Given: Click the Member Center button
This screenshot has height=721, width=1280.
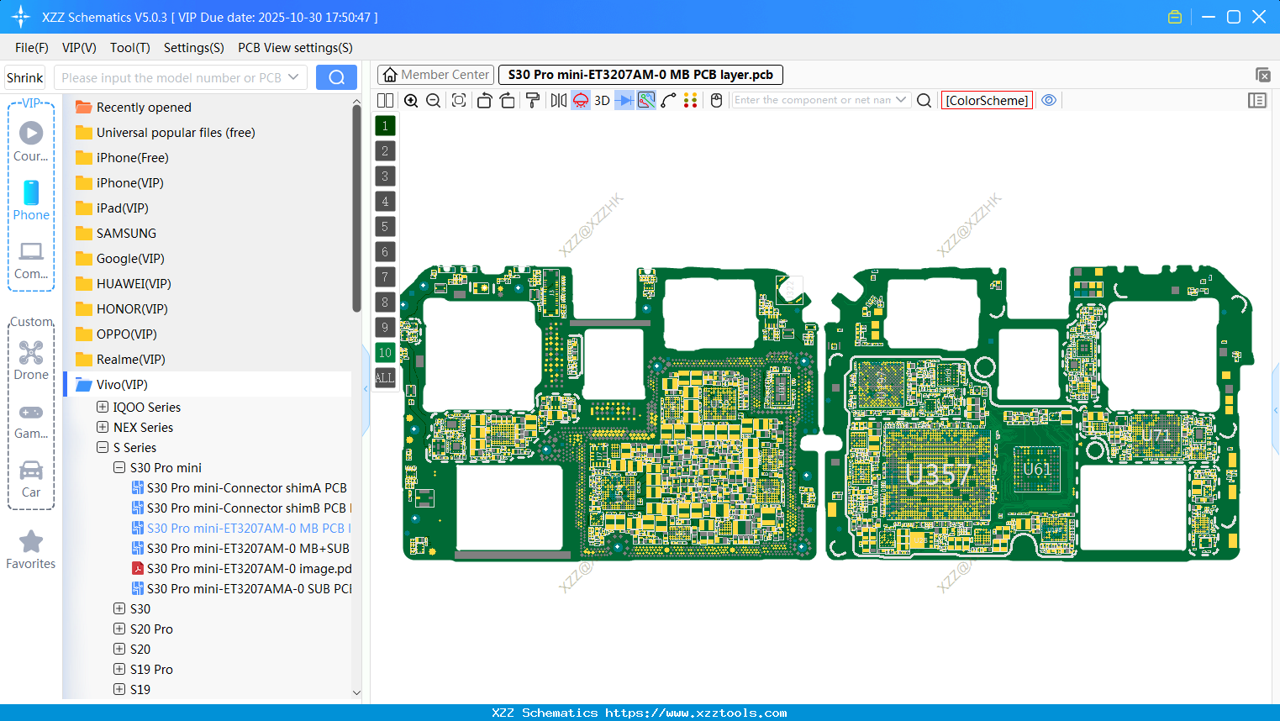Looking at the screenshot, I should tap(435, 74).
